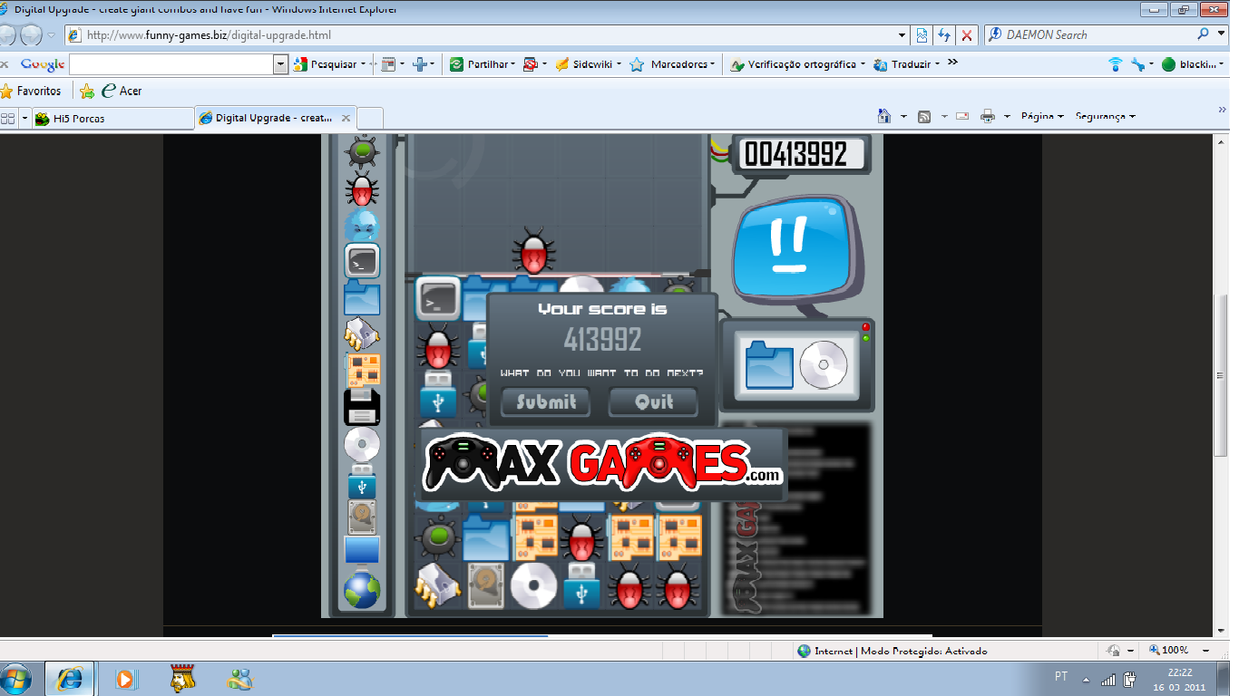Open the Favoritos panel
This screenshot has height=696, width=1239.
[31, 91]
